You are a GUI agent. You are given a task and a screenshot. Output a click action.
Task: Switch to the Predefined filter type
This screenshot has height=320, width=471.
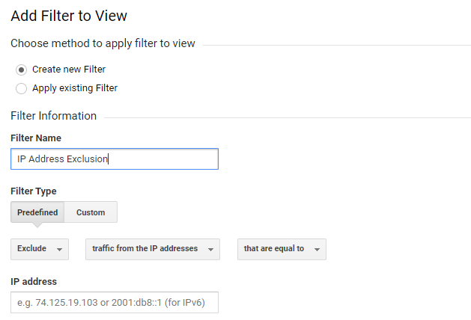pyautogui.click(x=37, y=212)
